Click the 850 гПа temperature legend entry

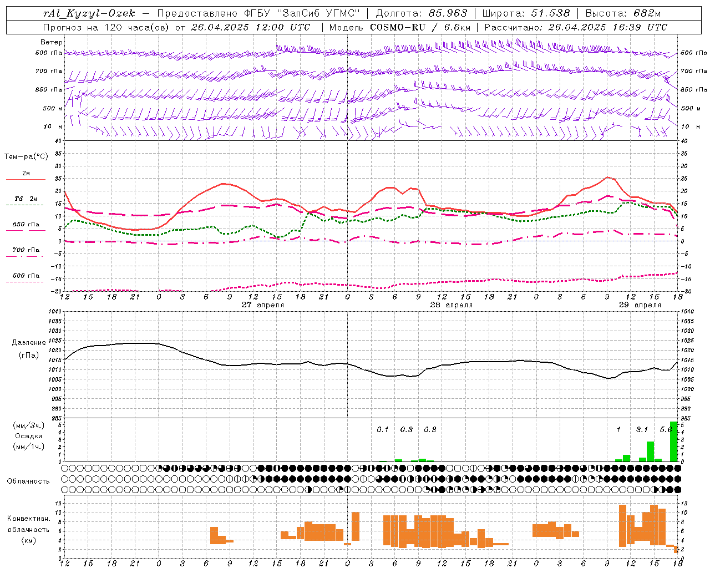tap(26, 225)
